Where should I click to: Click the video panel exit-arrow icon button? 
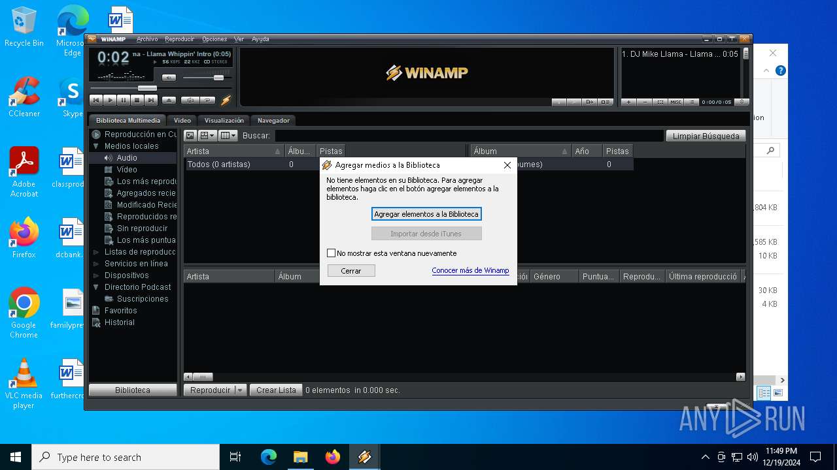coord(590,102)
